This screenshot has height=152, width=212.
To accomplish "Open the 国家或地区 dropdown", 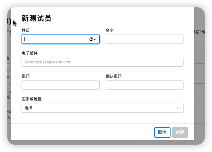I will point(103,108).
